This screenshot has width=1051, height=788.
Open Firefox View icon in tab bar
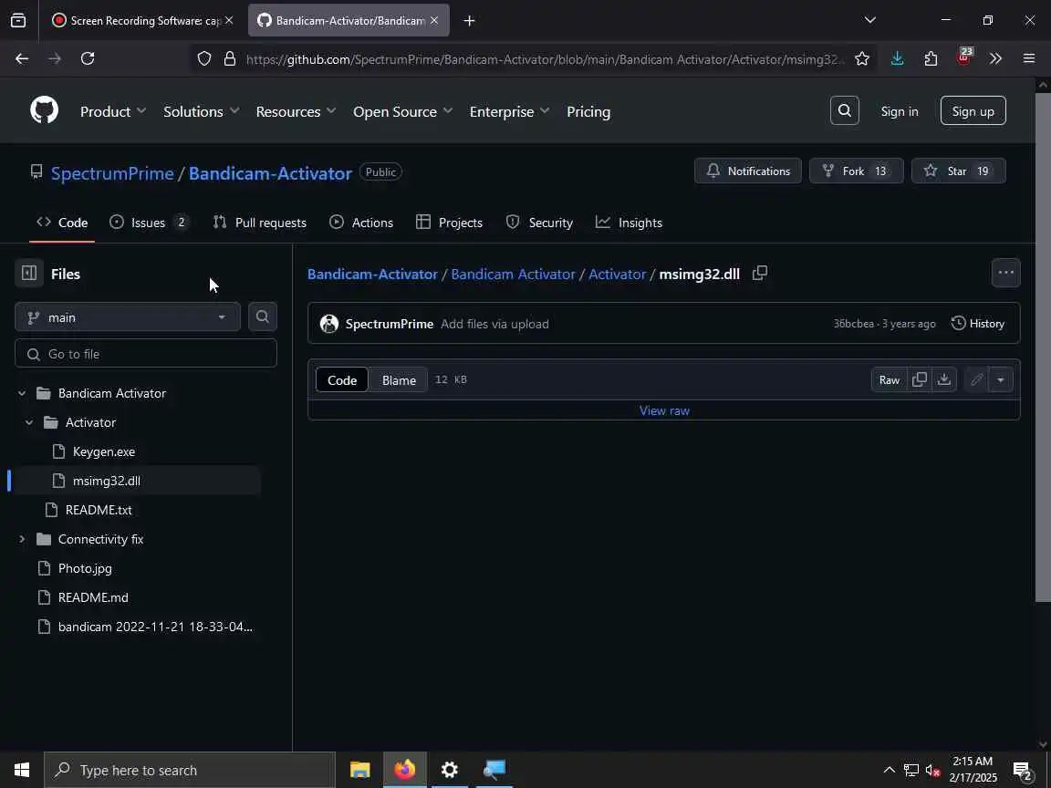click(19, 21)
